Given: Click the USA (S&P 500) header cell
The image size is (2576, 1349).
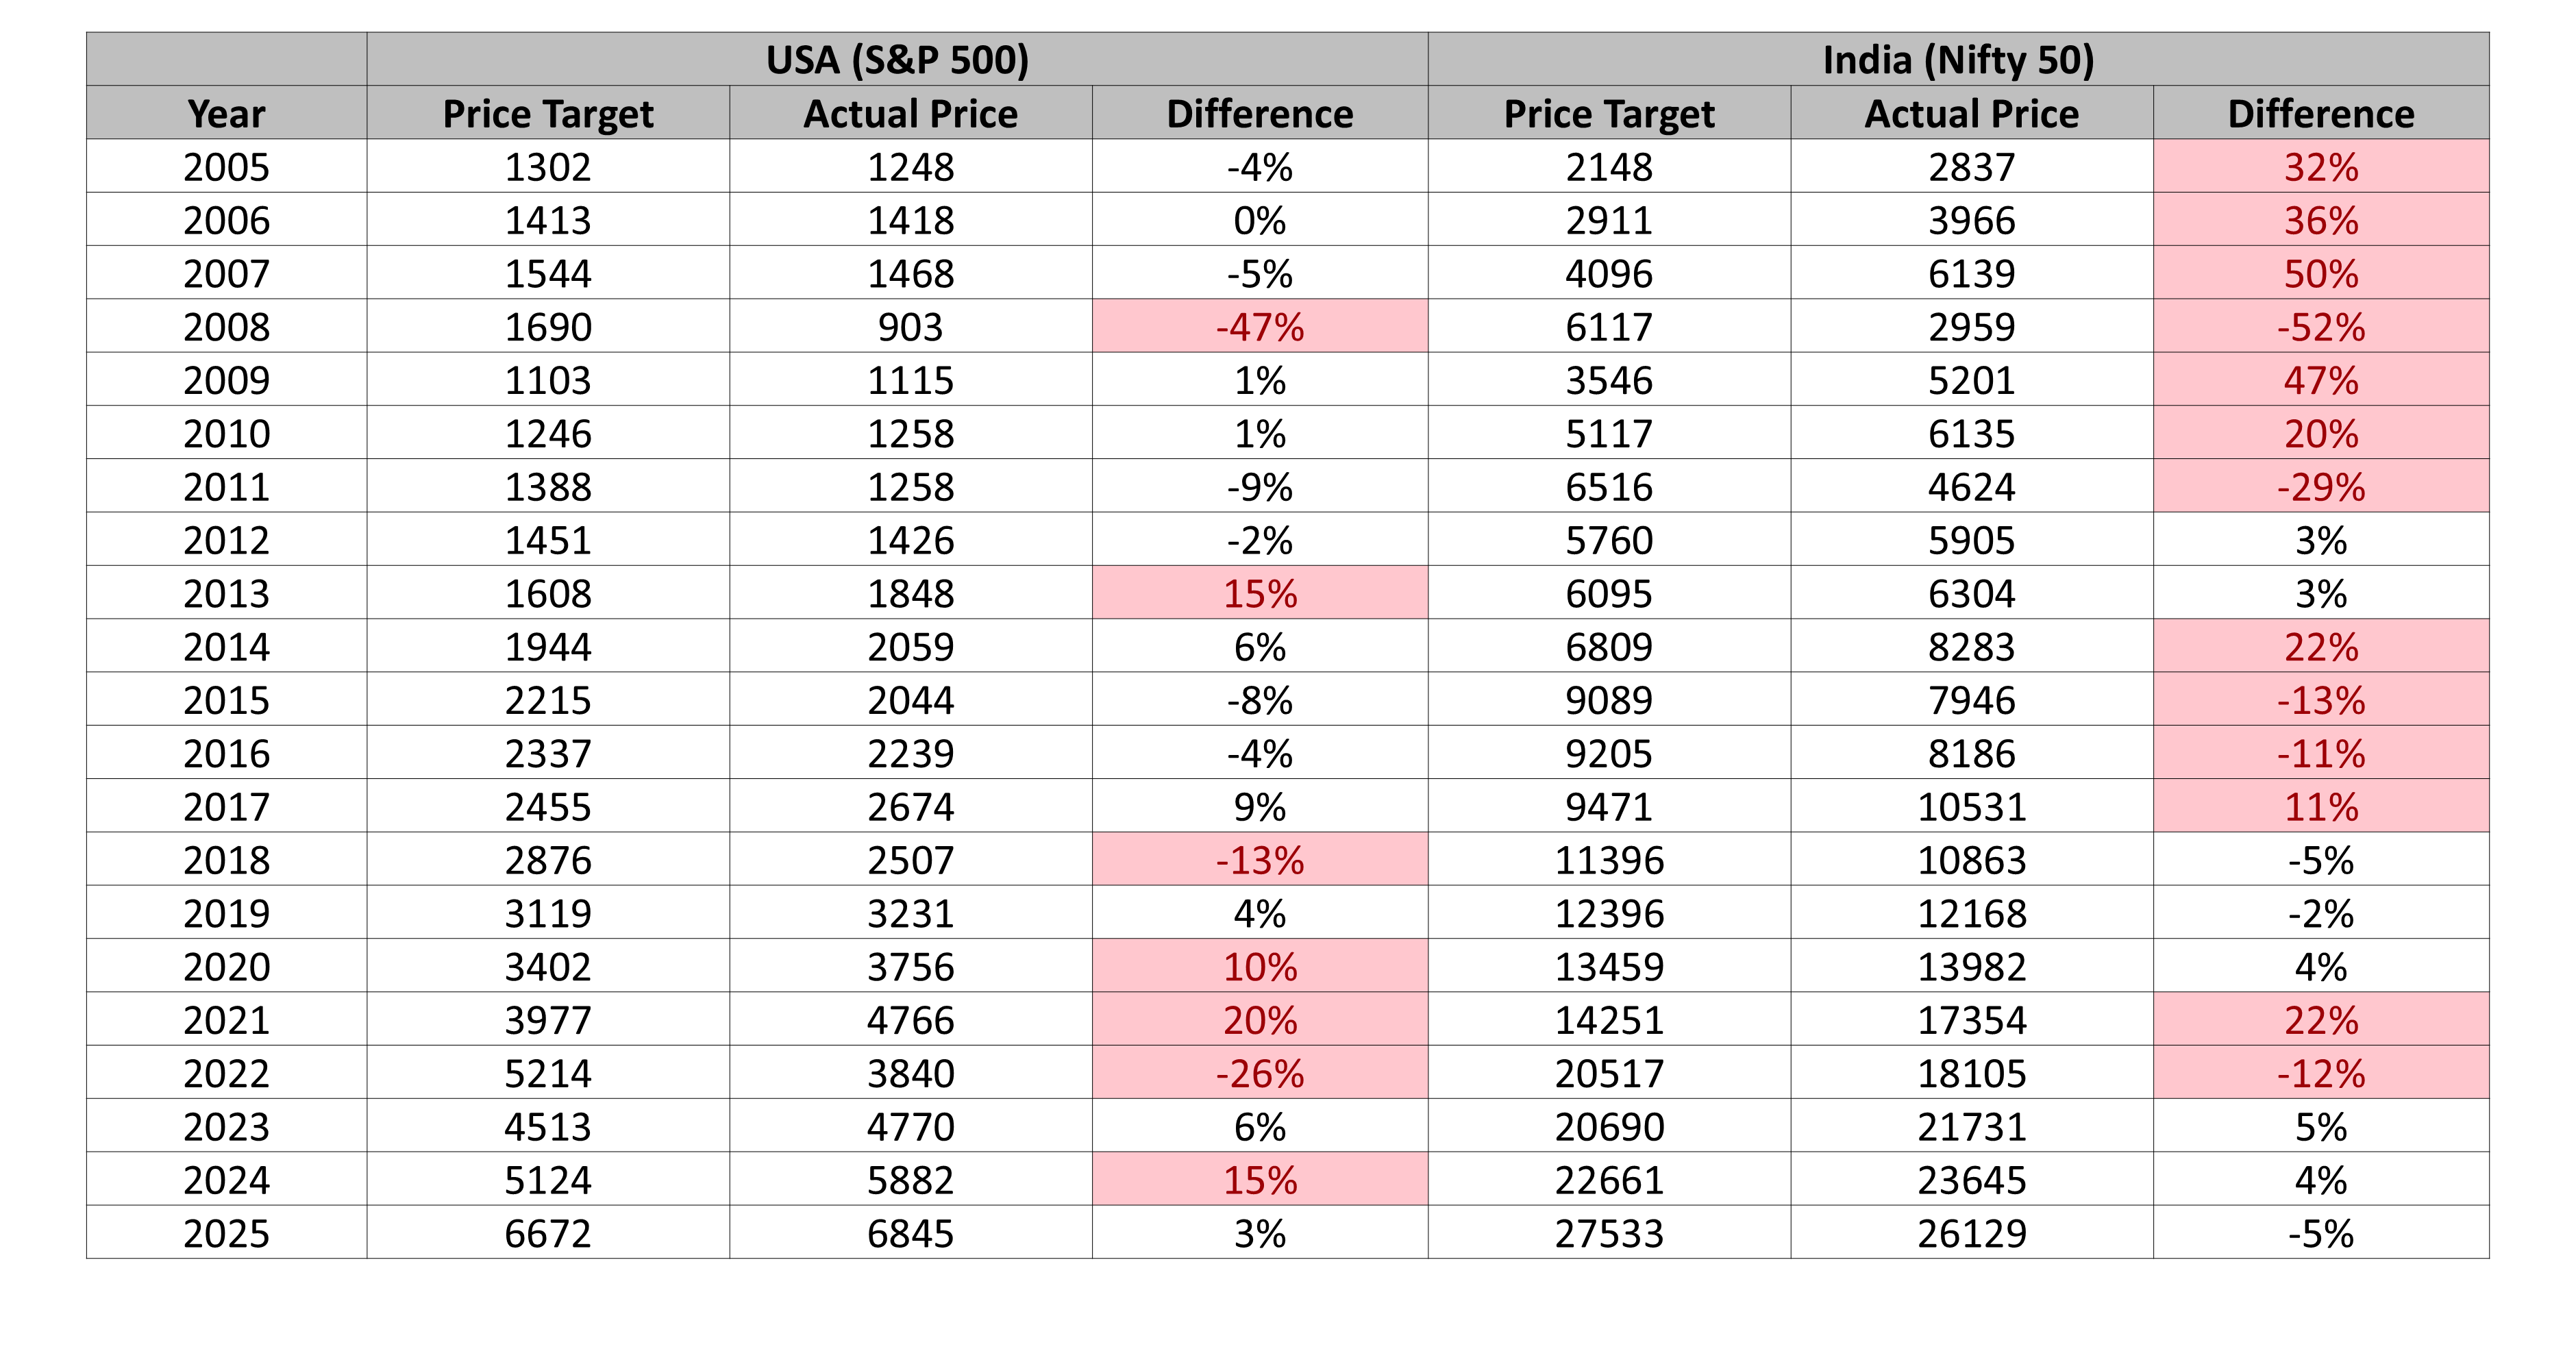Looking at the screenshot, I should pyautogui.click(x=897, y=60).
